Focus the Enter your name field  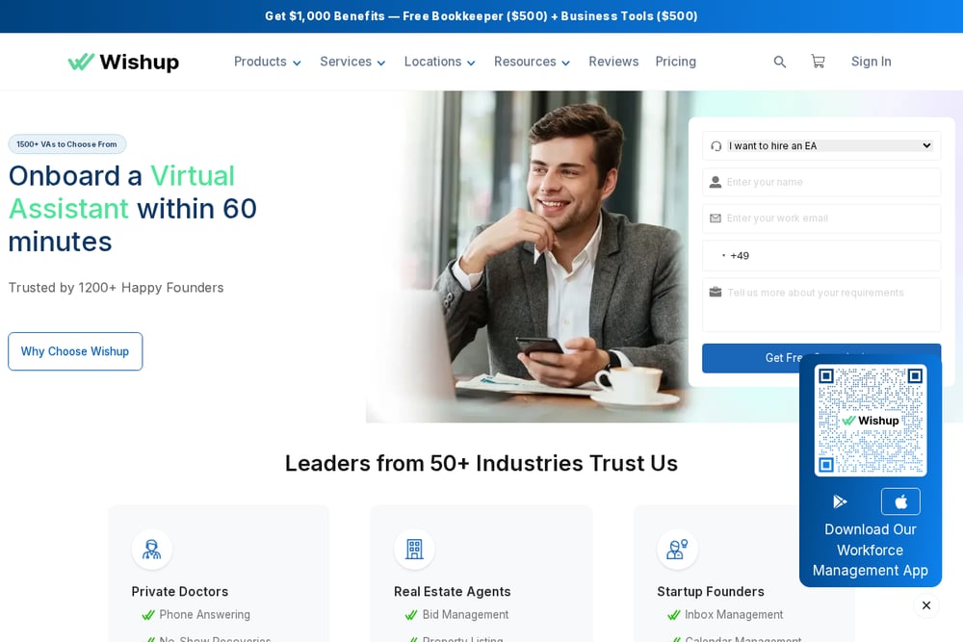pyautogui.click(x=821, y=182)
